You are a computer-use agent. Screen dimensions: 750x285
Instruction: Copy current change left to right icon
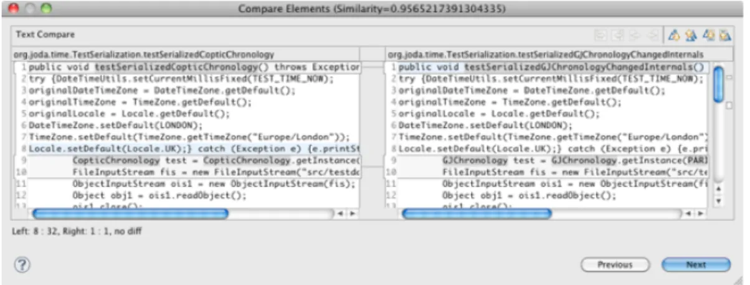[x=635, y=36]
